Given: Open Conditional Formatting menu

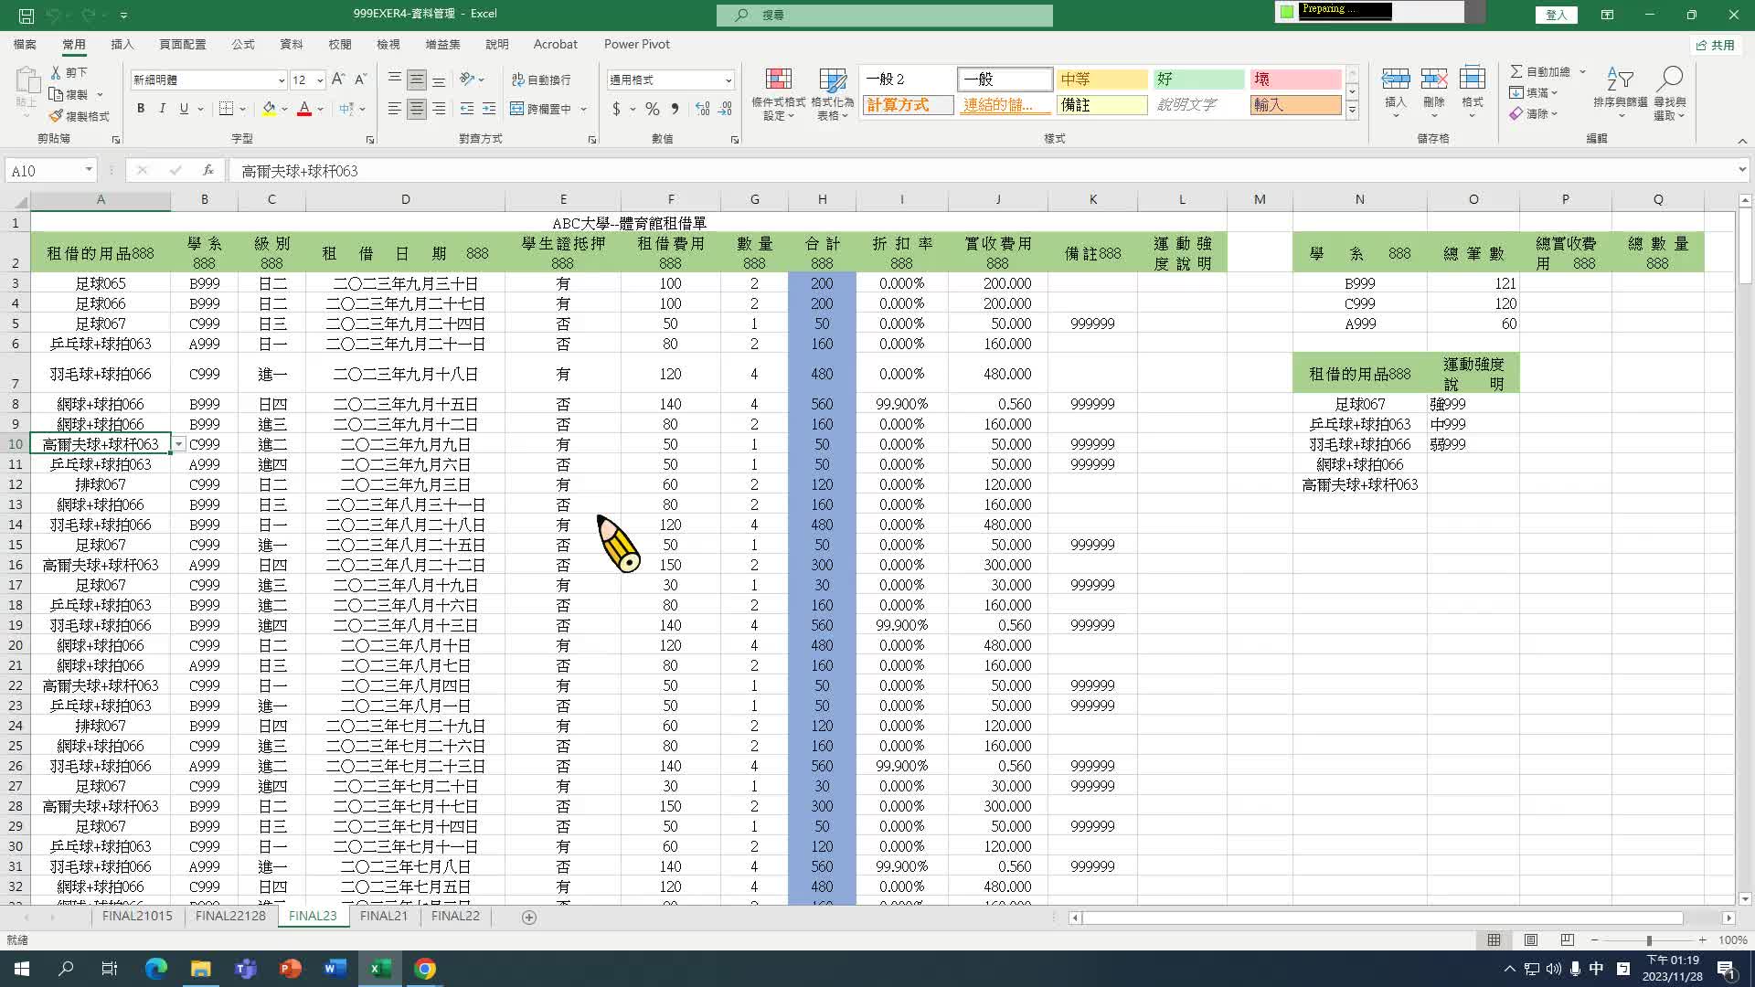Looking at the screenshot, I should 778,93.
